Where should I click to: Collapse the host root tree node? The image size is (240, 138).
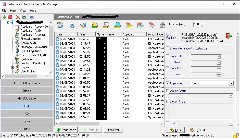click(8, 22)
